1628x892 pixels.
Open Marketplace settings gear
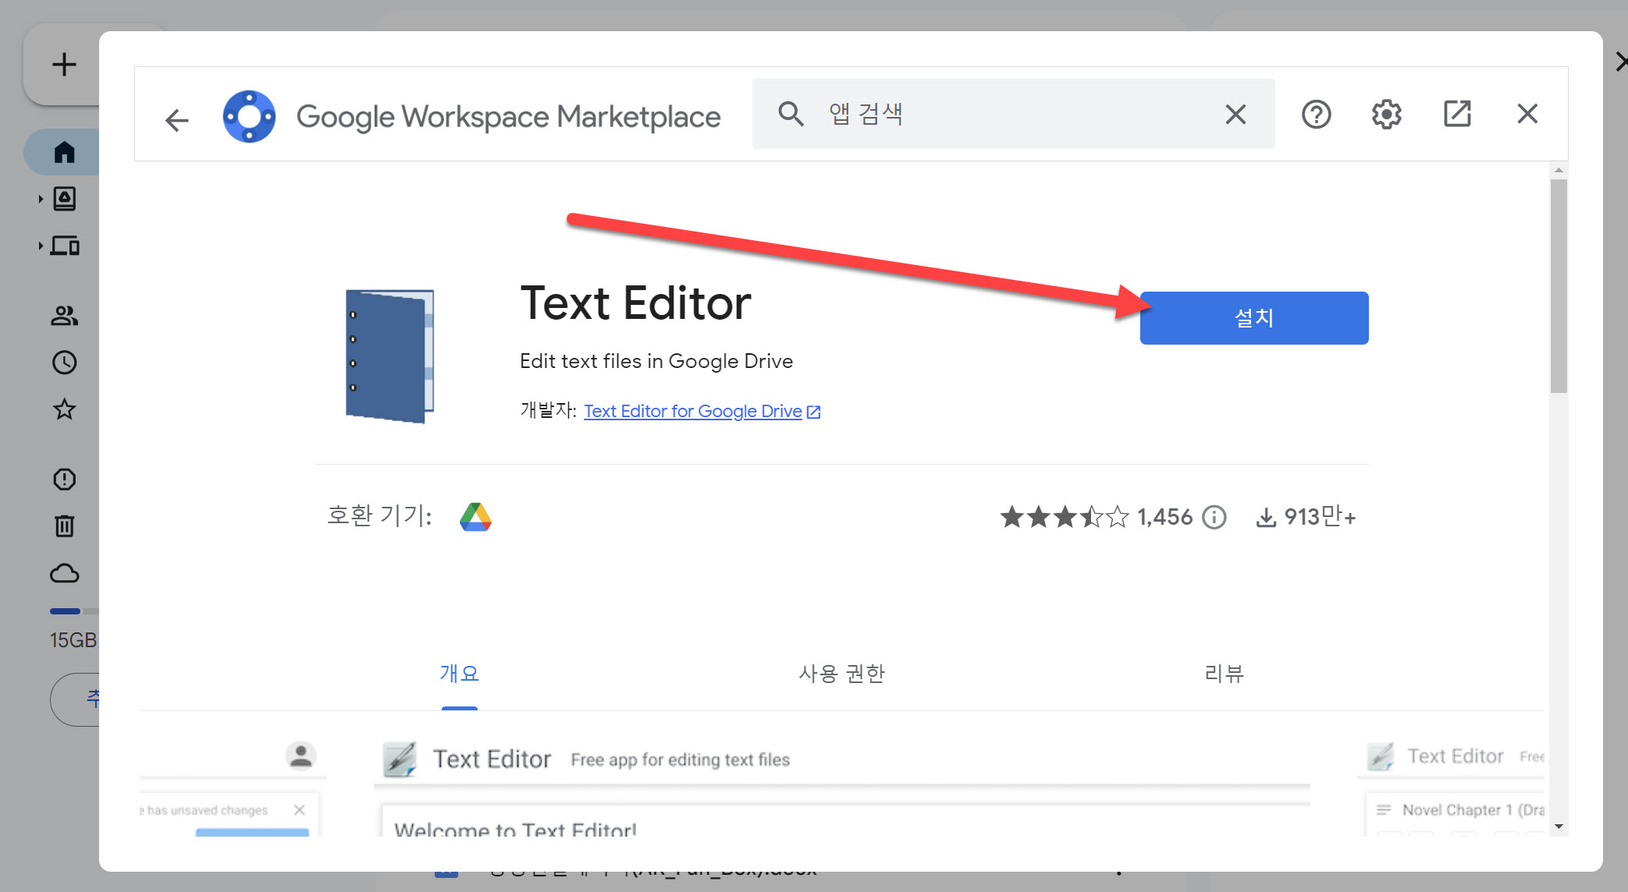[x=1386, y=115]
